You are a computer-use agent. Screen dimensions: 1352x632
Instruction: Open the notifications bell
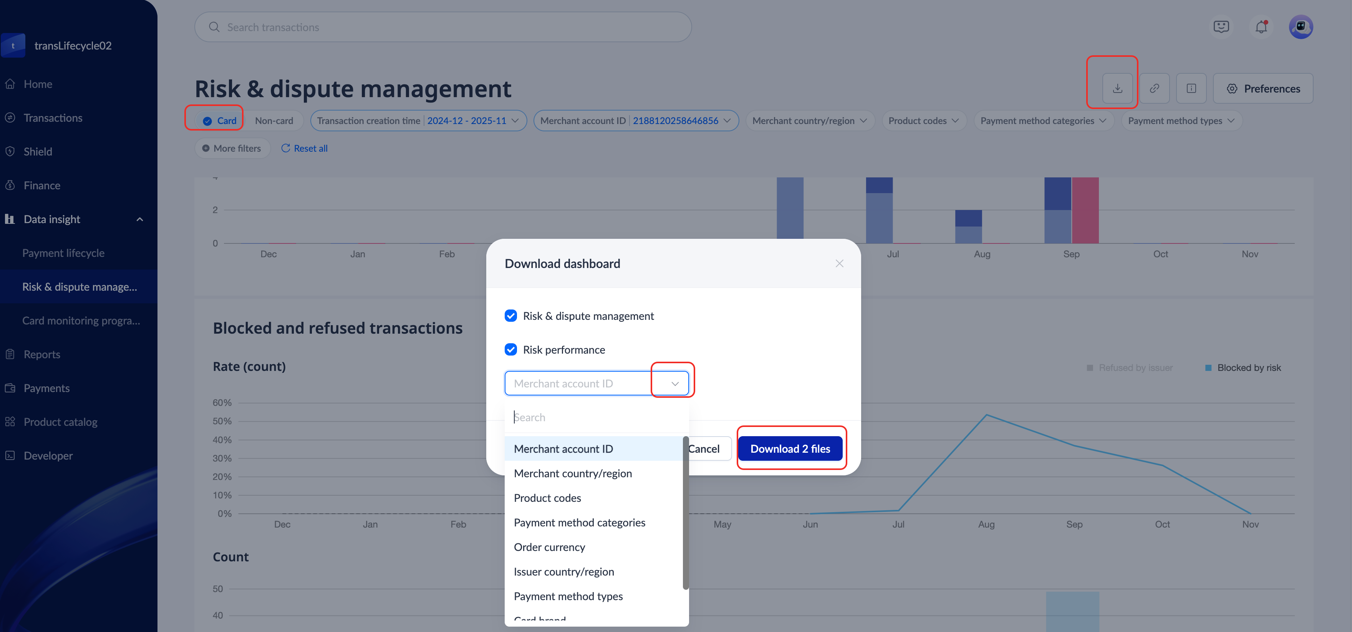pos(1261,27)
